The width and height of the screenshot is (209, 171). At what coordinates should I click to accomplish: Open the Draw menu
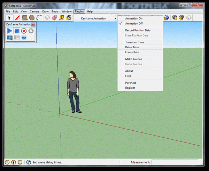pos(45,11)
